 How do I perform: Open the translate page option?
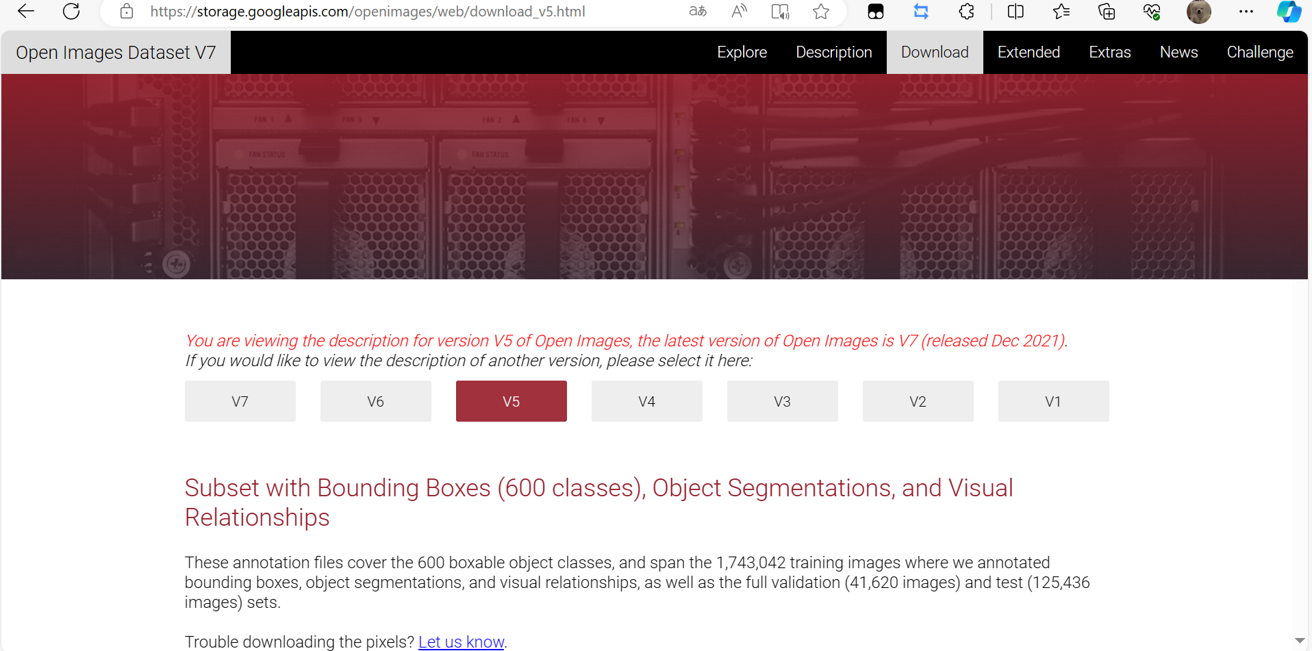(698, 11)
